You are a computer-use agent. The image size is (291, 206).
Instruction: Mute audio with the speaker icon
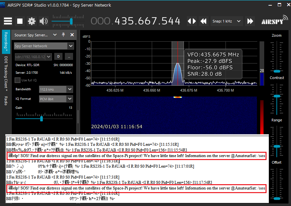(44, 21)
